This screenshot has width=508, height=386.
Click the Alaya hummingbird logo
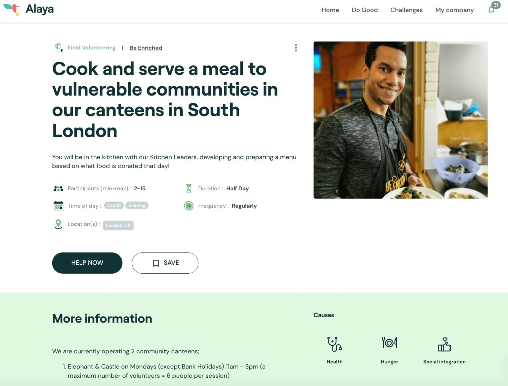12,9
